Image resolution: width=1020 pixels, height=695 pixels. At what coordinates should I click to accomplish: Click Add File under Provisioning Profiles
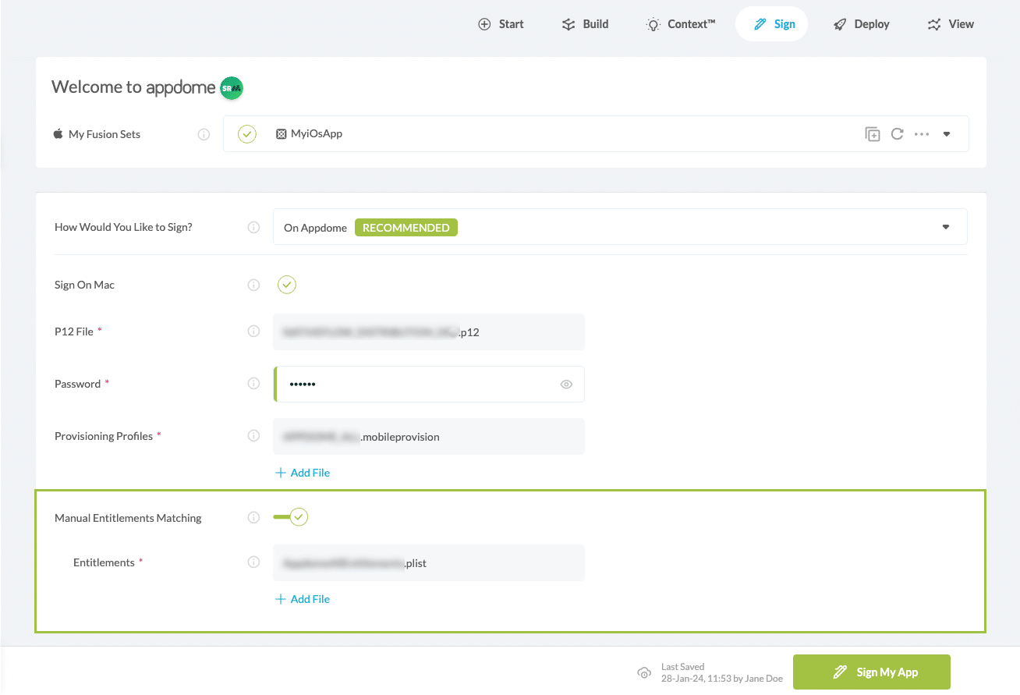[x=303, y=473]
